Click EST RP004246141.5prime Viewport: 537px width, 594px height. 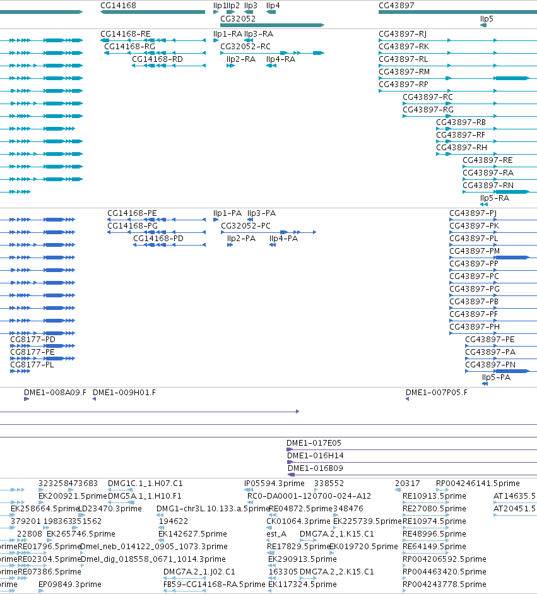[443, 490]
